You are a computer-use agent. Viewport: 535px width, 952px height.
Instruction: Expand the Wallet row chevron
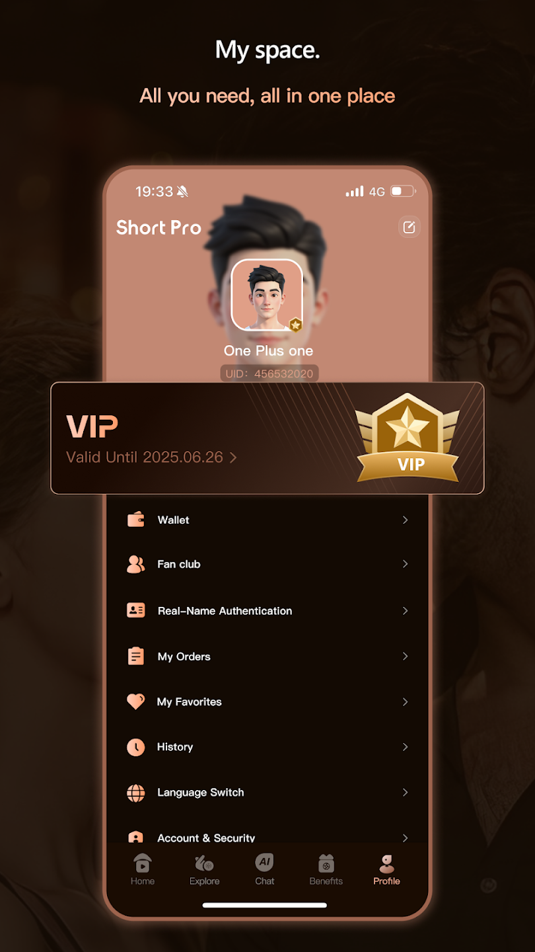coord(406,520)
